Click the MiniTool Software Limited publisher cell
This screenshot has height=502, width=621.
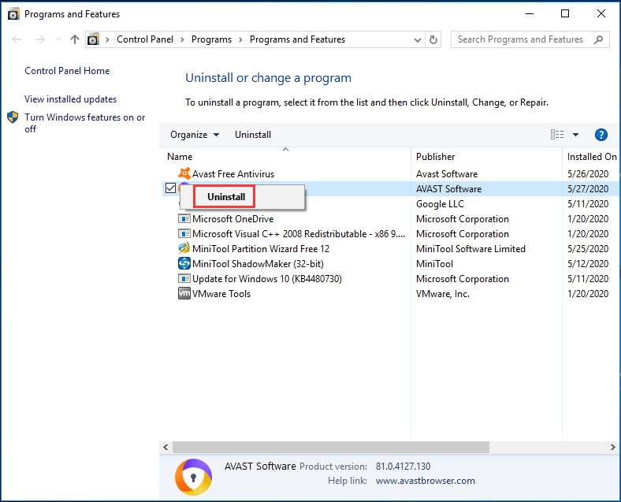coord(470,248)
